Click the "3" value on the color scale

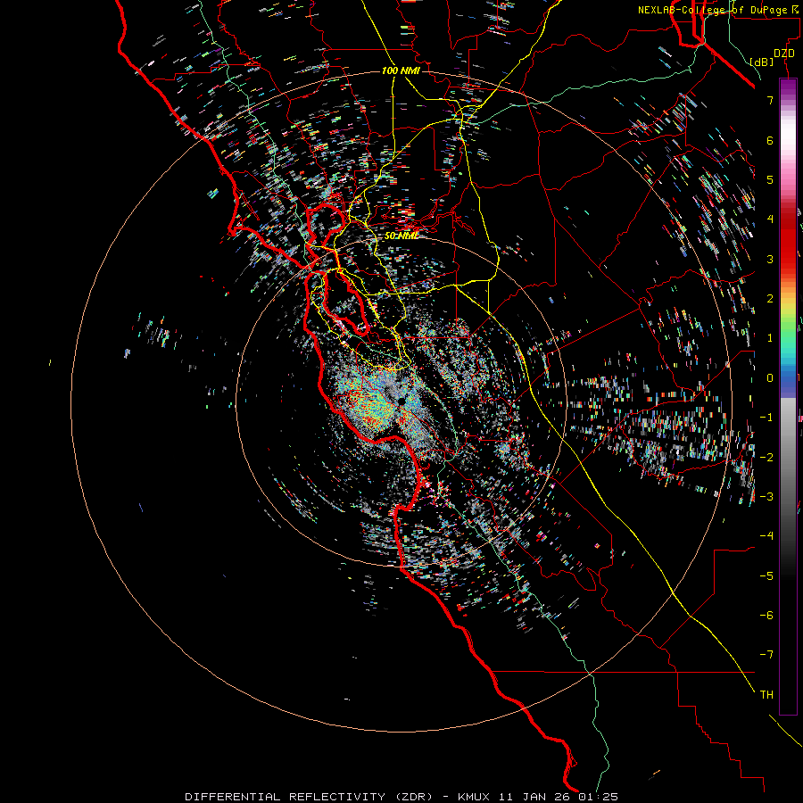[770, 259]
